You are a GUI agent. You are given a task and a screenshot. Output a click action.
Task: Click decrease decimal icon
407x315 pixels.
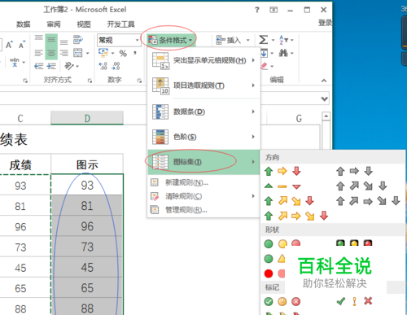pos(116,66)
